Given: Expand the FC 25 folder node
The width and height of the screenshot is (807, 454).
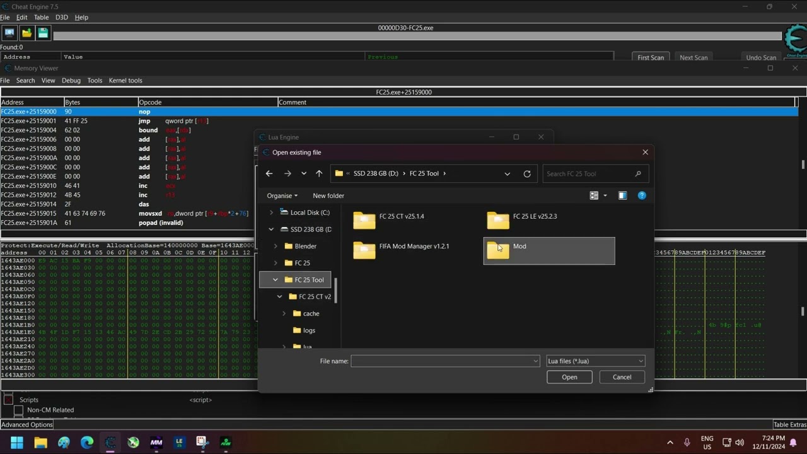Looking at the screenshot, I should [x=276, y=263].
